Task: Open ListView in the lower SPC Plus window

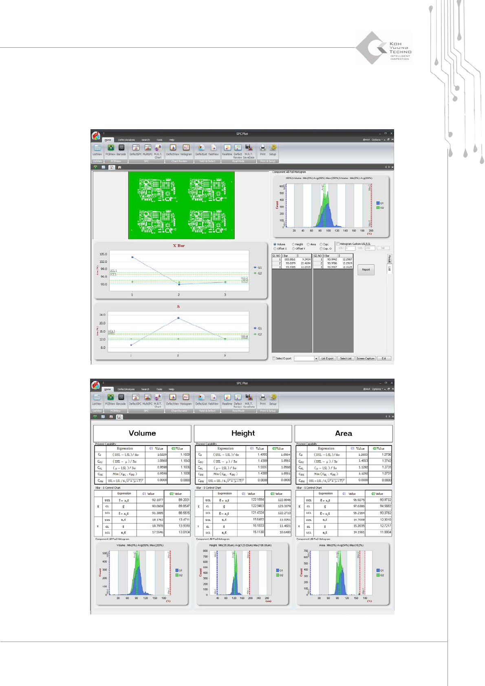Action: pos(97,399)
